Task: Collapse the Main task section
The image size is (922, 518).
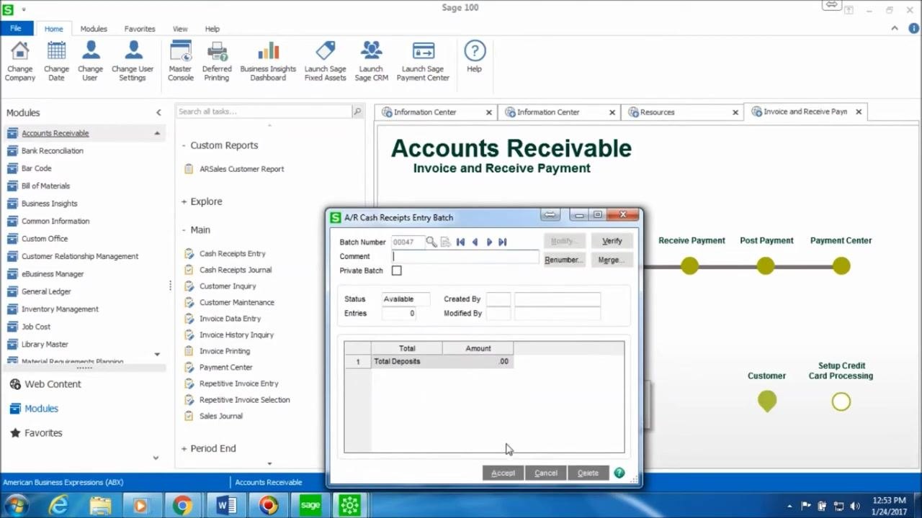Action: [184, 230]
